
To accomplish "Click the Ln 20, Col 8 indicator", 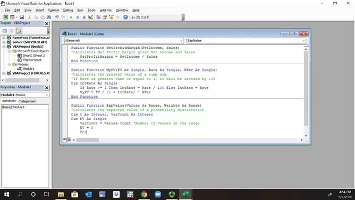I will [140, 17].
